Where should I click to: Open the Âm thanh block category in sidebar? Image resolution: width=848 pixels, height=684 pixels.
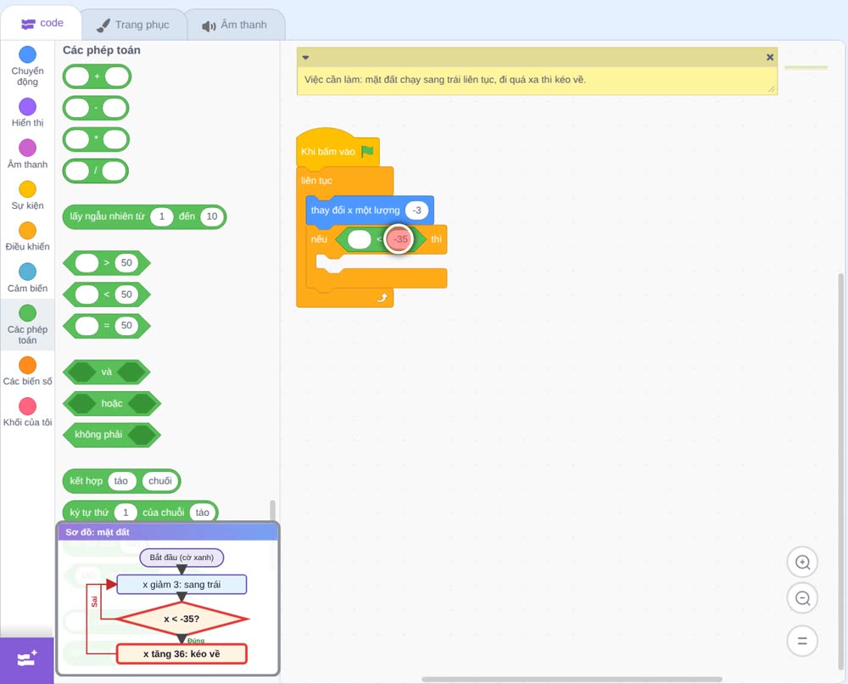[x=28, y=154]
